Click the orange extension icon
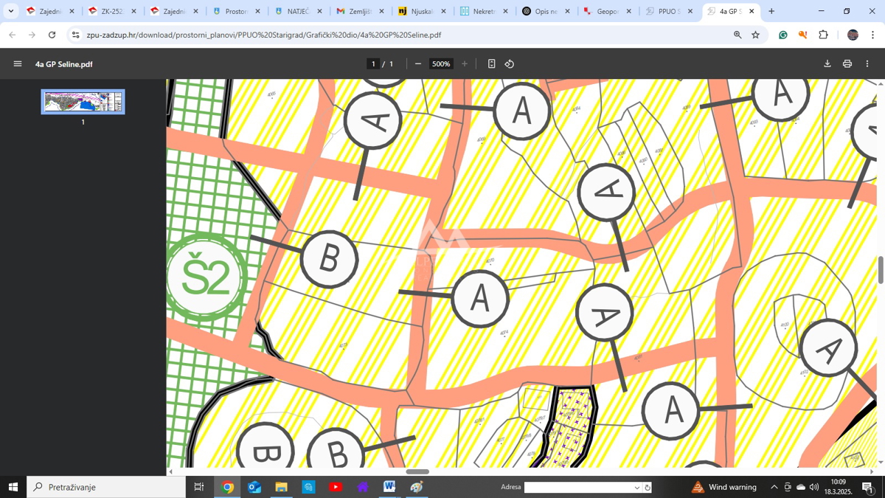 pos(803,35)
